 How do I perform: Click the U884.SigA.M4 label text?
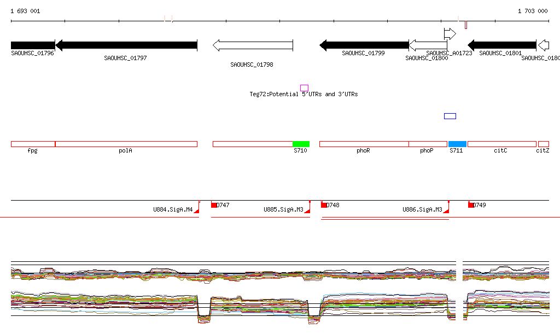173,209
